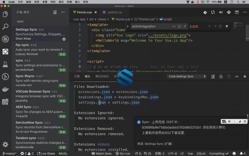Screen dimensions: 249x156
Task: Click the compare changes editor icon
Action: pyautogui.click(x=213, y=12)
